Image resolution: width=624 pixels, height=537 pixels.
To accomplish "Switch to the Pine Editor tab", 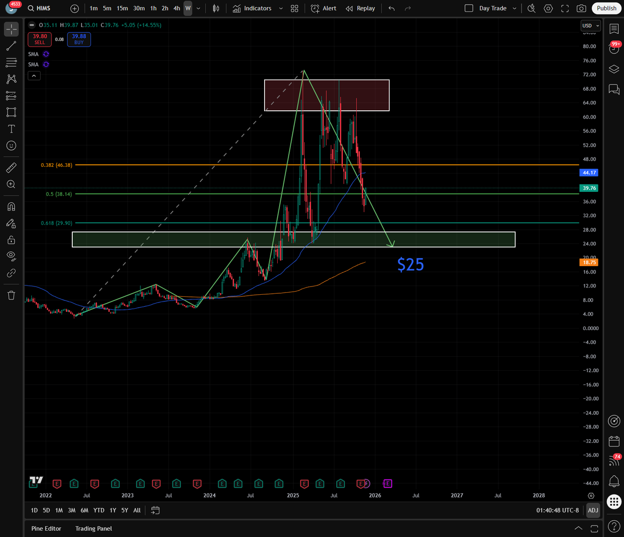I will point(46,528).
